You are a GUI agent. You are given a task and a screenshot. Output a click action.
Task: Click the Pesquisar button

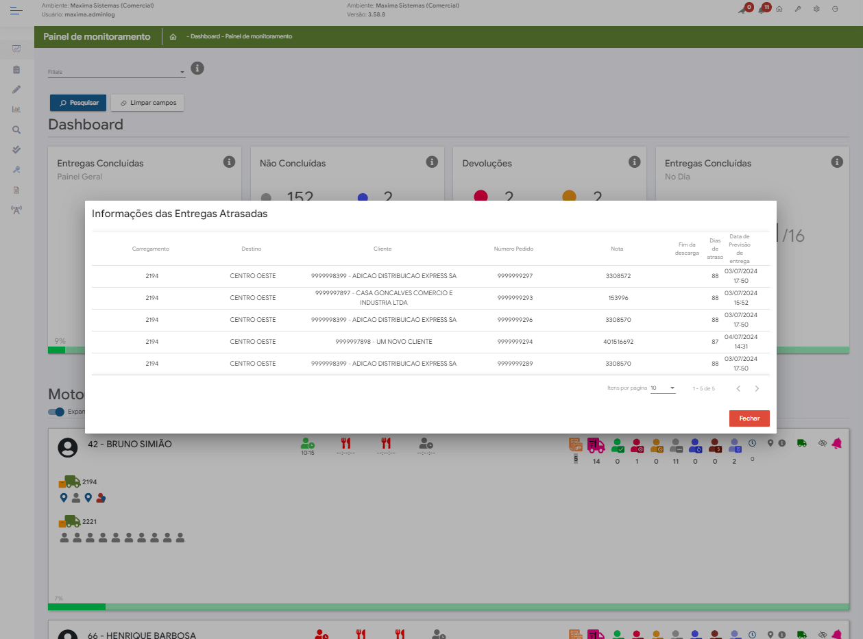click(78, 103)
